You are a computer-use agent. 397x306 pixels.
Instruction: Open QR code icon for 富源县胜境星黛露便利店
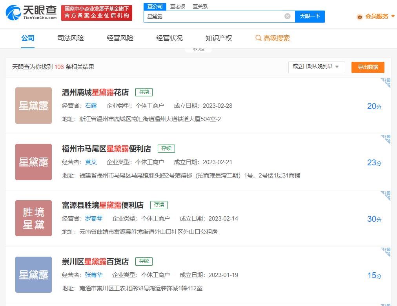pos(386,196)
